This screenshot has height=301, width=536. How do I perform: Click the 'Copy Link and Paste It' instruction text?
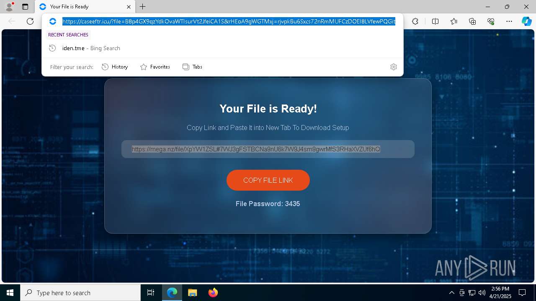click(x=268, y=128)
